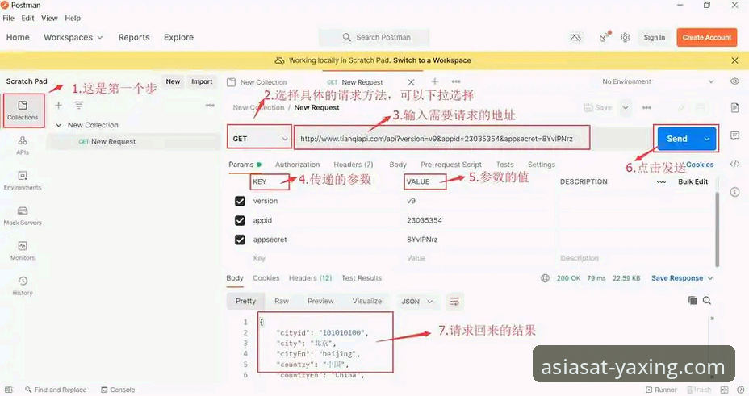Click the Bulk Edit link

click(x=693, y=181)
